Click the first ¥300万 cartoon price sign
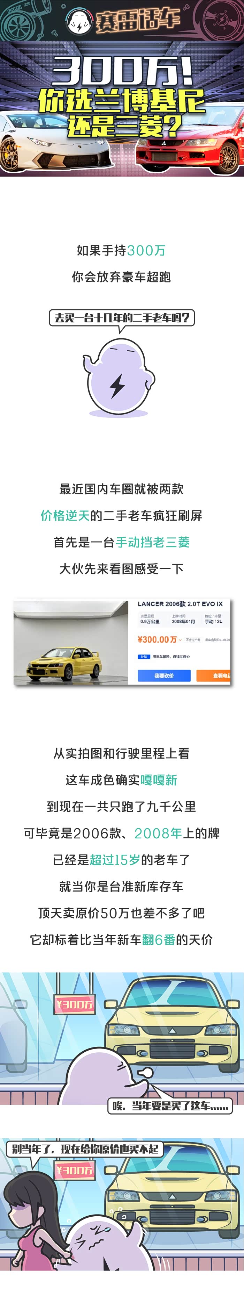 (75, 1004)
